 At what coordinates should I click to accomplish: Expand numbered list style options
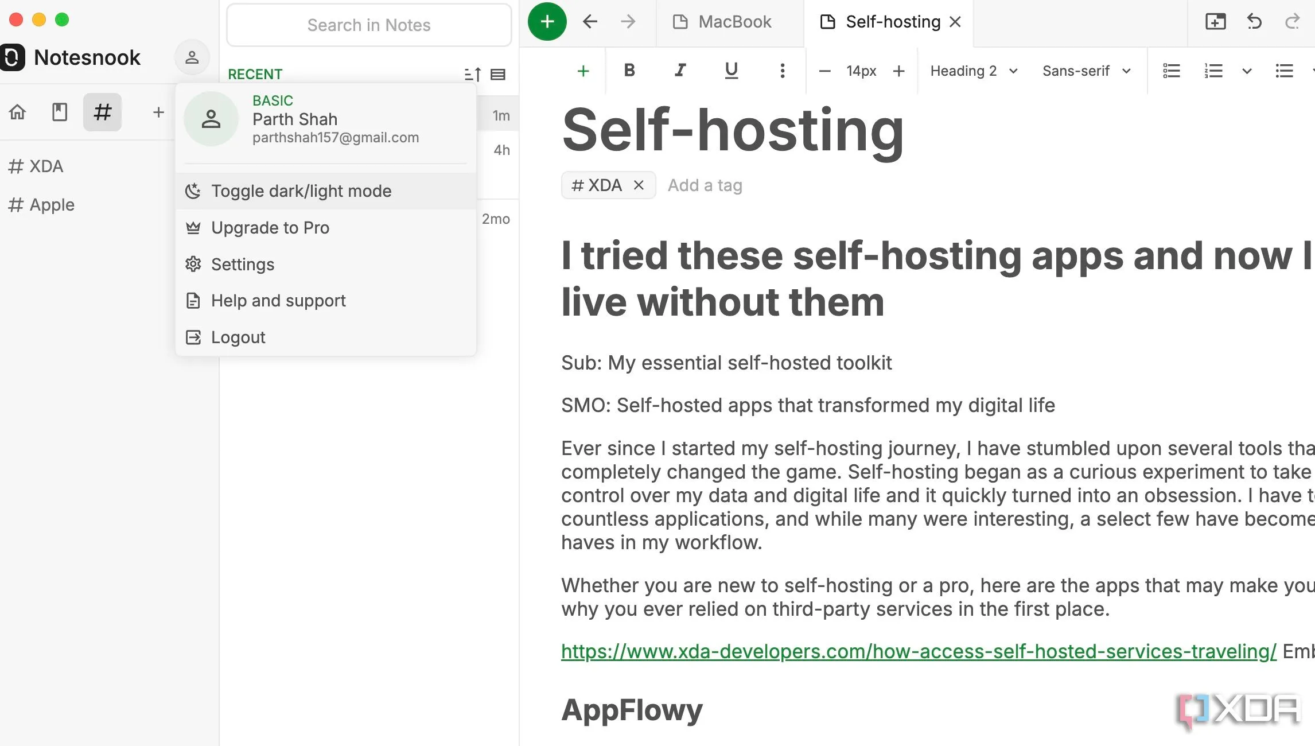[1247, 71]
